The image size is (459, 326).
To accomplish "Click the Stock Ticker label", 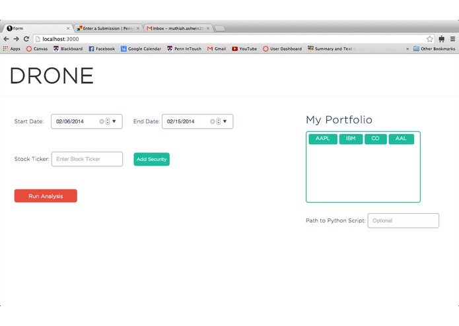I will (32, 159).
